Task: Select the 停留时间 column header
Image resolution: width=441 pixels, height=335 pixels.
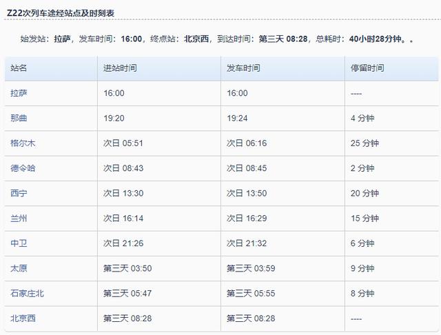Action: pos(367,68)
